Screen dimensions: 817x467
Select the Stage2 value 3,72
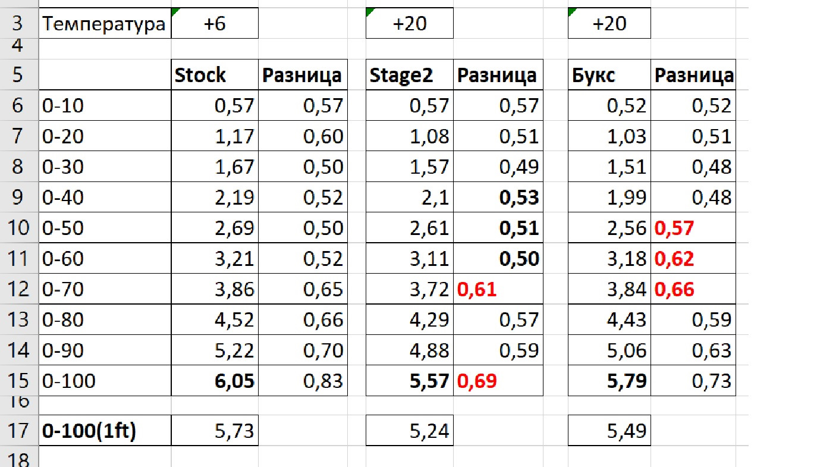(410, 289)
